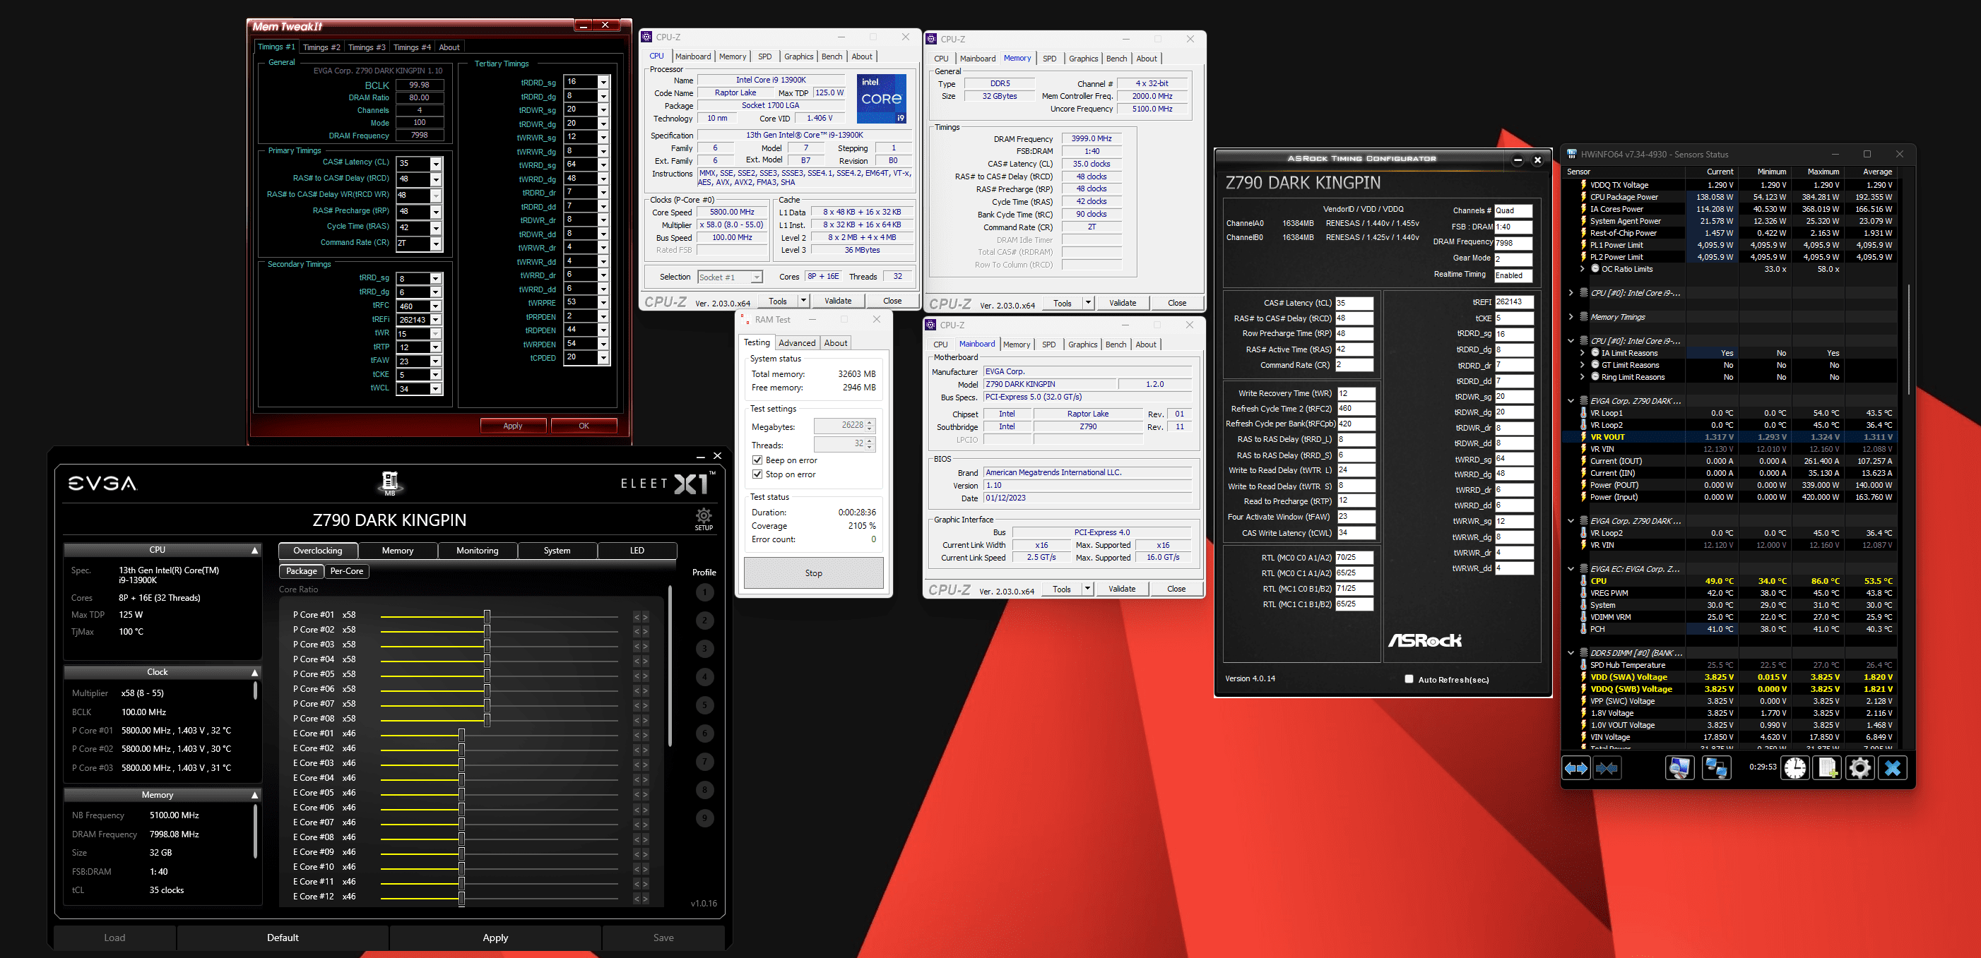Click Megabytes stepper up arrow in RAM Test
The height and width of the screenshot is (958, 1981).
click(870, 423)
